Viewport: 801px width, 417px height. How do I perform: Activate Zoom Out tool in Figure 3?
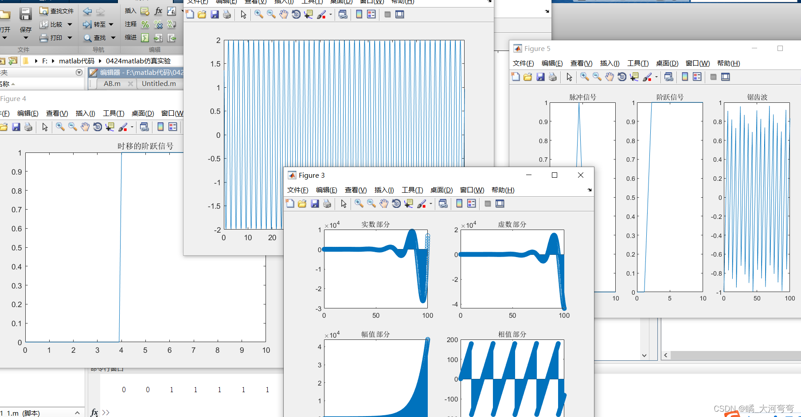pos(371,203)
